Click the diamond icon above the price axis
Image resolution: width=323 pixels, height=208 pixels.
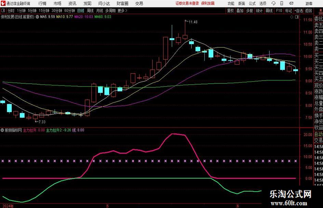(x=292, y=17)
